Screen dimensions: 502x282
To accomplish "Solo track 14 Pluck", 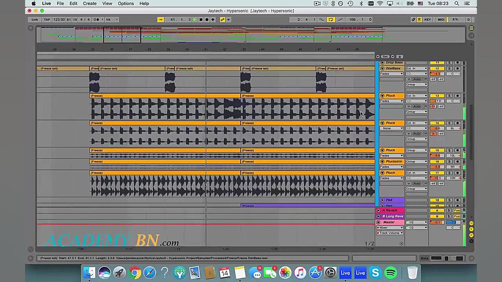I will pos(449,123).
